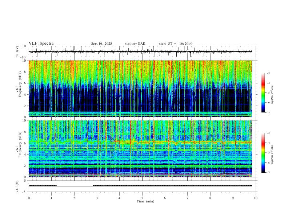Click the lower color bar for ch.2

tap(263, 153)
